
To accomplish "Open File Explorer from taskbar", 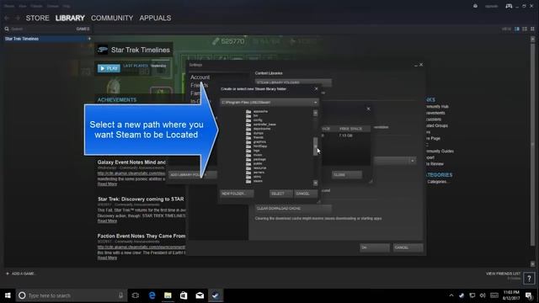I will coord(168,295).
